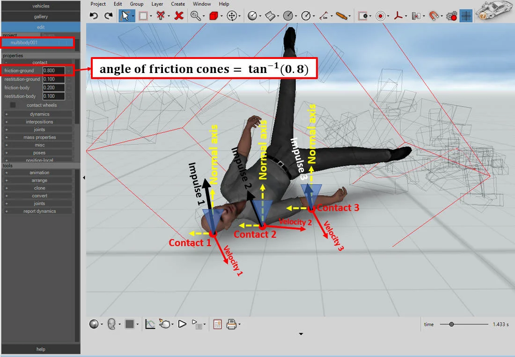Image resolution: width=515 pixels, height=357 pixels.
Task: Delete selection with the red X icon
Action: pos(179,15)
